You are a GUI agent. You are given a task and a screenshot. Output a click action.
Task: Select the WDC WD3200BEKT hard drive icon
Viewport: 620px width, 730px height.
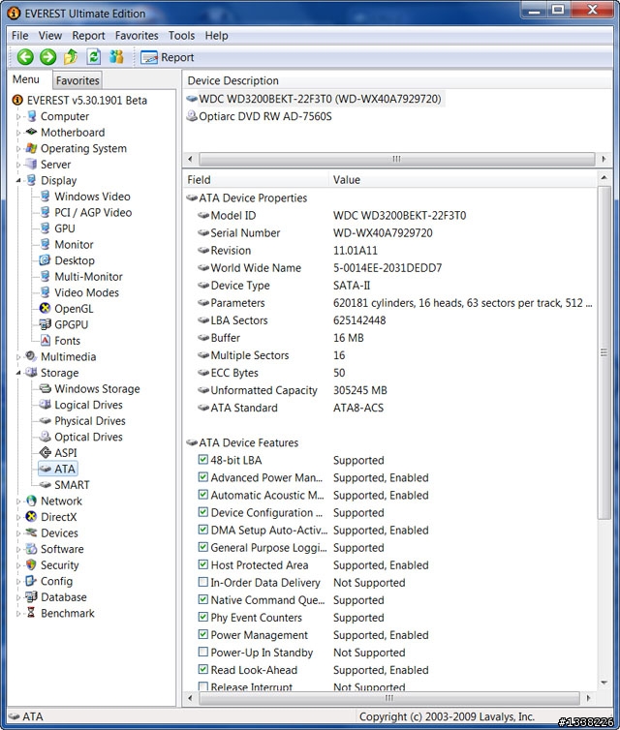pos(192,99)
